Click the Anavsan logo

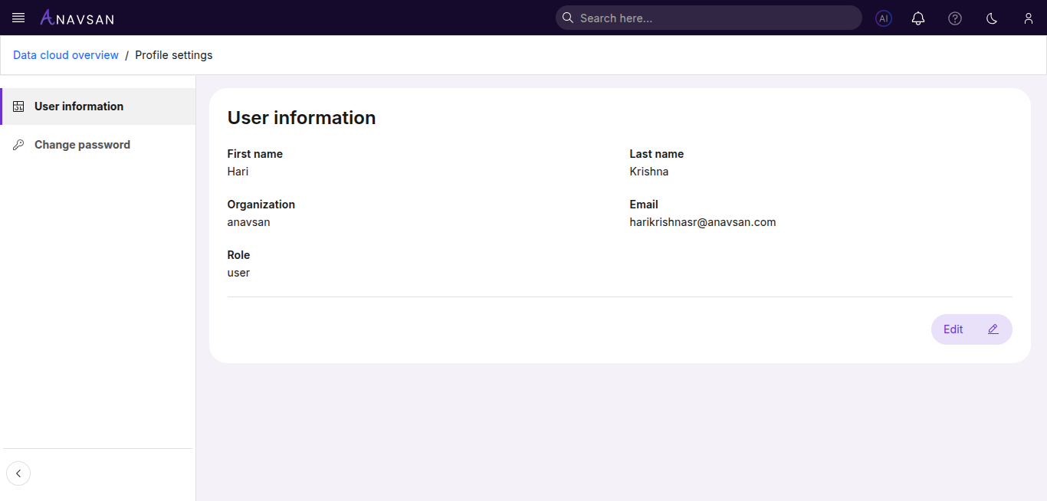click(76, 18)
